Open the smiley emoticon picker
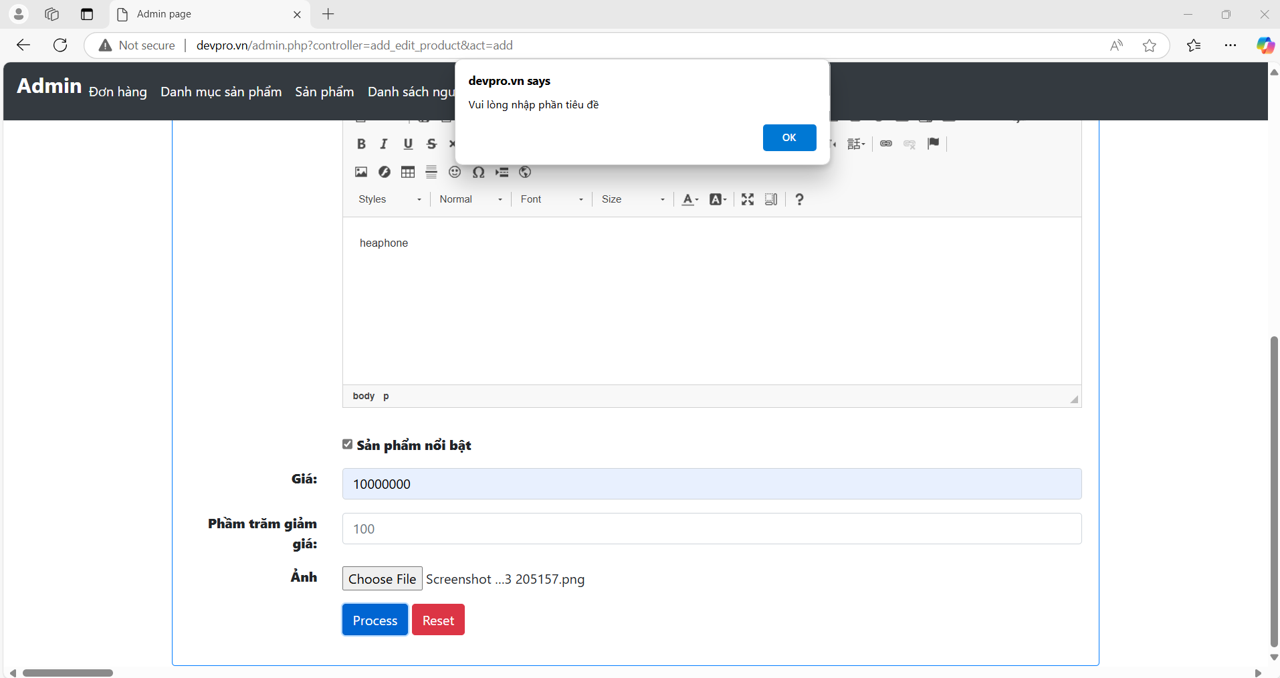 (455, 173)
